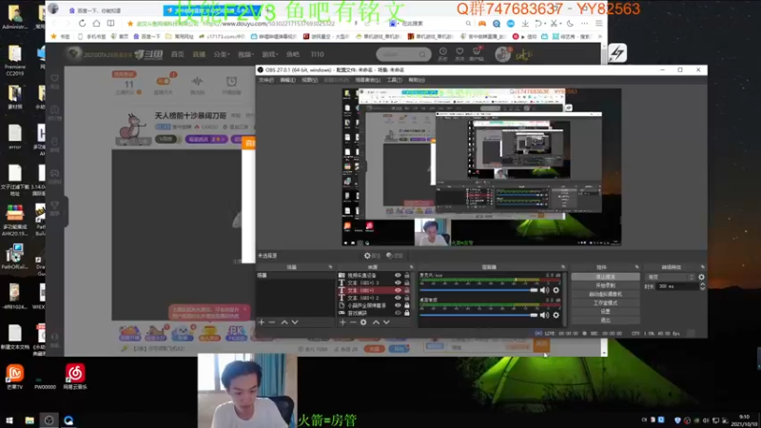Move OBS scene down with arrow
Image resolution: width=761 pixels, height=428 pixels.
[295, 322]
